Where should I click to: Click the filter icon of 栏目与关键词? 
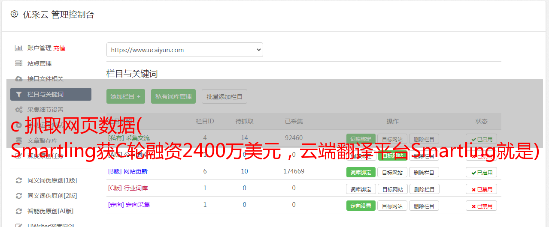tap(18, 94)
